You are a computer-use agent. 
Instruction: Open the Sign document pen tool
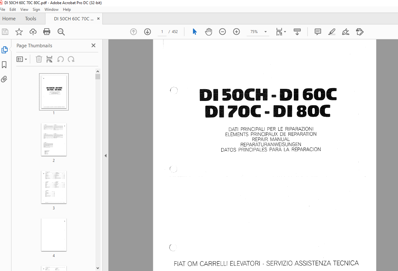[346, 32]
